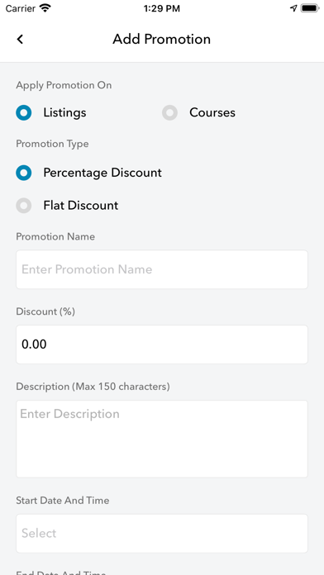Tap the Wi-Fi icon in status bar
324x575 pixels.
[45, 8]
